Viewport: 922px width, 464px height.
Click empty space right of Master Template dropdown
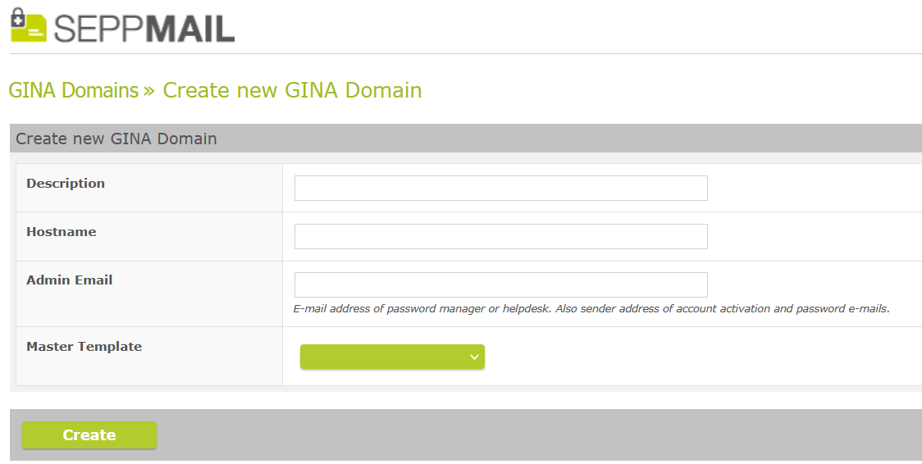[x=697, y=357]
